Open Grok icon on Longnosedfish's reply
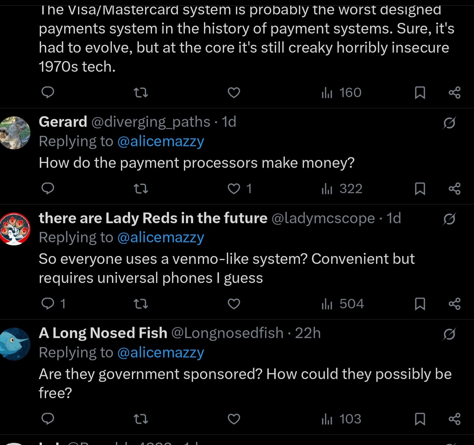This screenshot has width=474, height=445. click(x=449, y=334)
